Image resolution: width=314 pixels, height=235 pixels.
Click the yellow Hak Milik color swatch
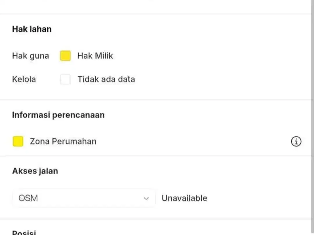[65, 56]
